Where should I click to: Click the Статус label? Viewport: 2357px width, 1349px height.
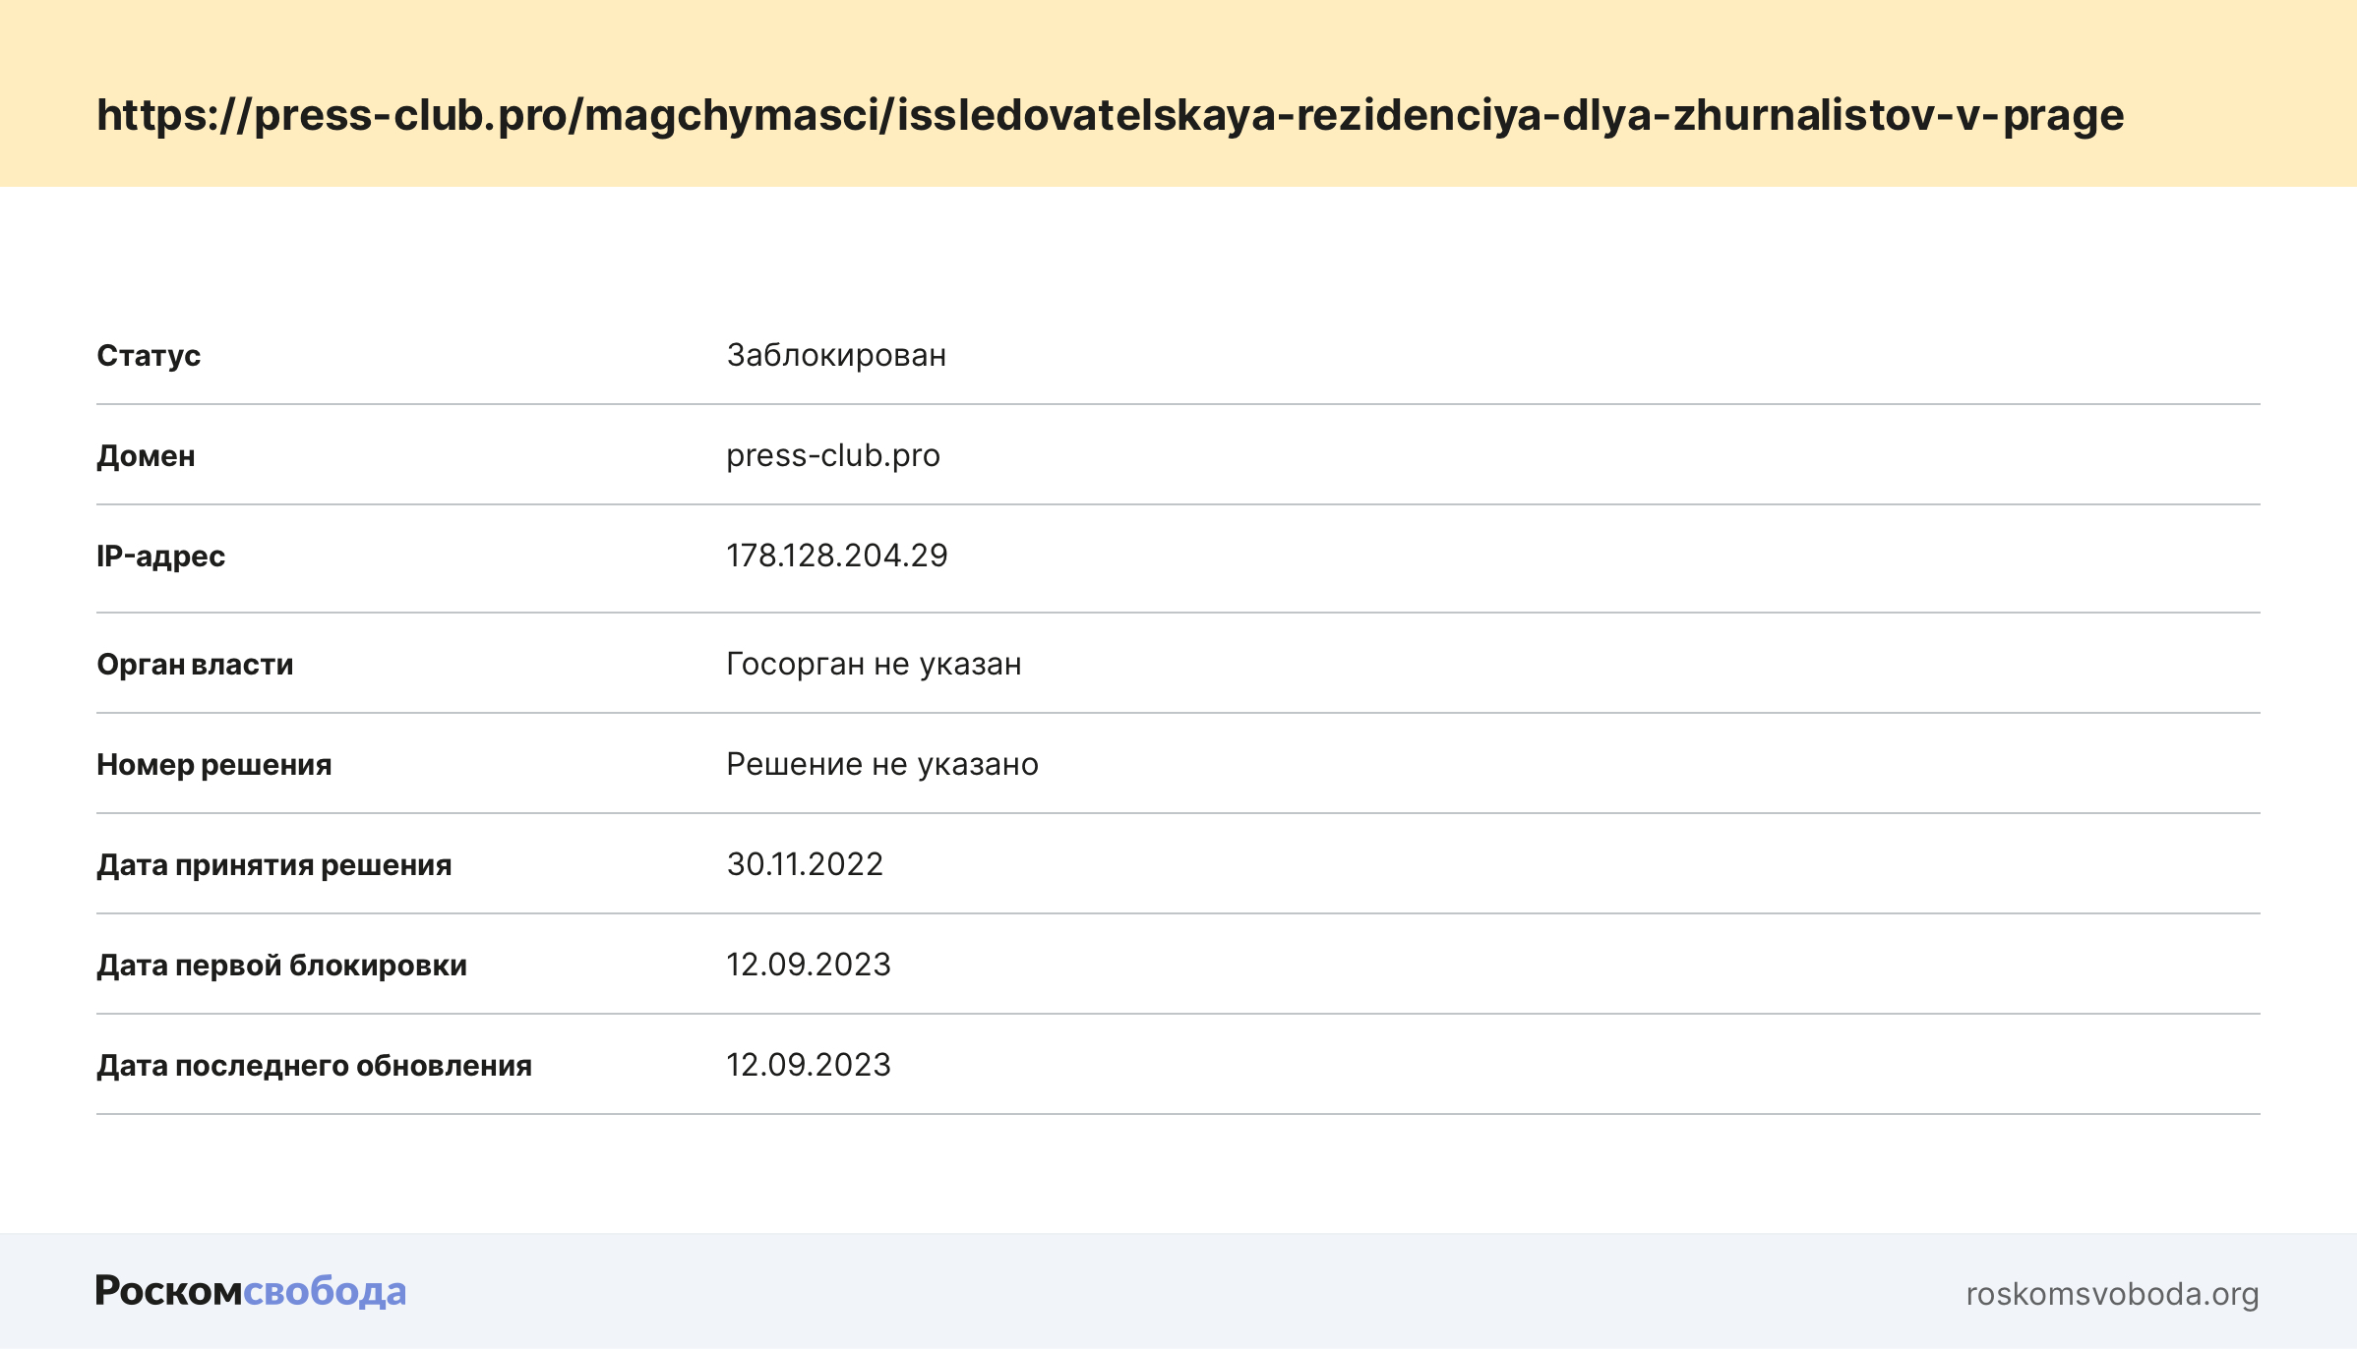[149, 355]
